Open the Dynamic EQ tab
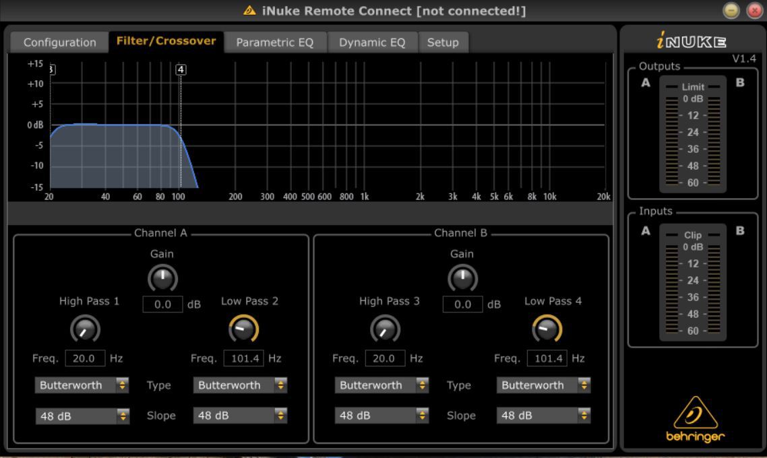The width and height of the screenshot is (767, 458). pos(372,42)
